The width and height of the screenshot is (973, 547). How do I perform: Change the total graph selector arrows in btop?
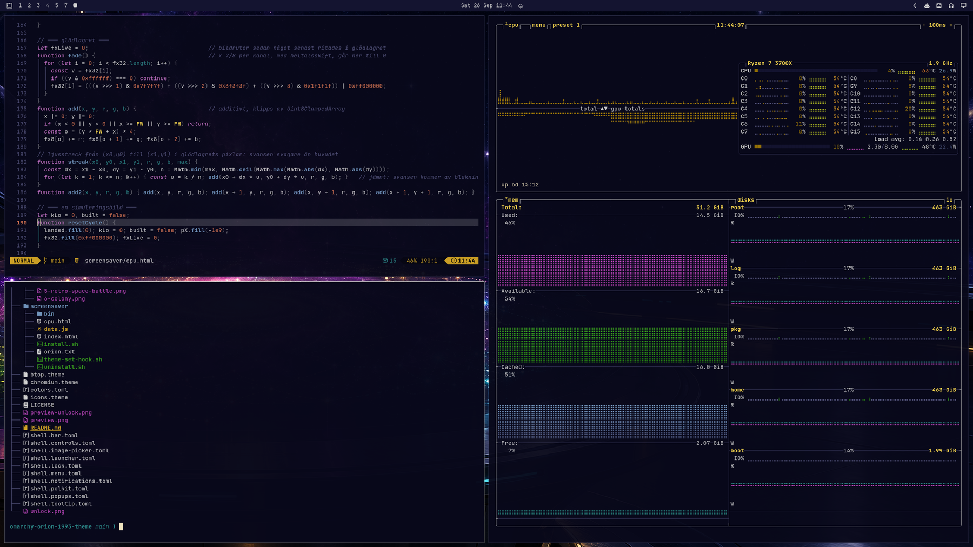click(x=604, y=109)
